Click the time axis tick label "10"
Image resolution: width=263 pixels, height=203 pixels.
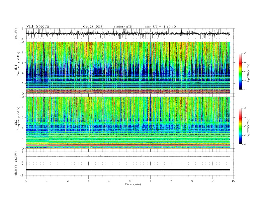pos(233,181)
